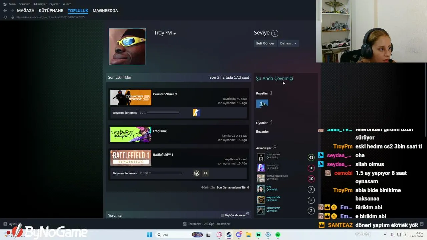
Task: Open the Oyunlar menu
Action: [x=55, y=4]
